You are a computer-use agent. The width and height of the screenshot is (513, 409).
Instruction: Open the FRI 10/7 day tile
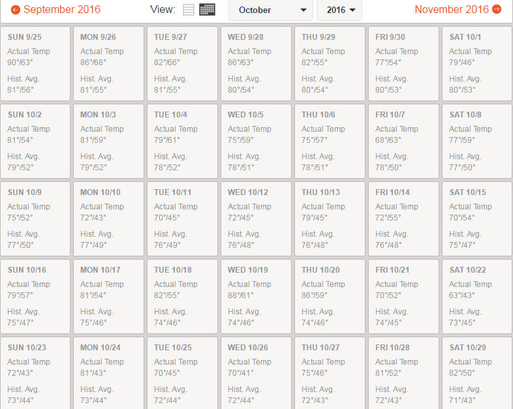tap(403, 142)
